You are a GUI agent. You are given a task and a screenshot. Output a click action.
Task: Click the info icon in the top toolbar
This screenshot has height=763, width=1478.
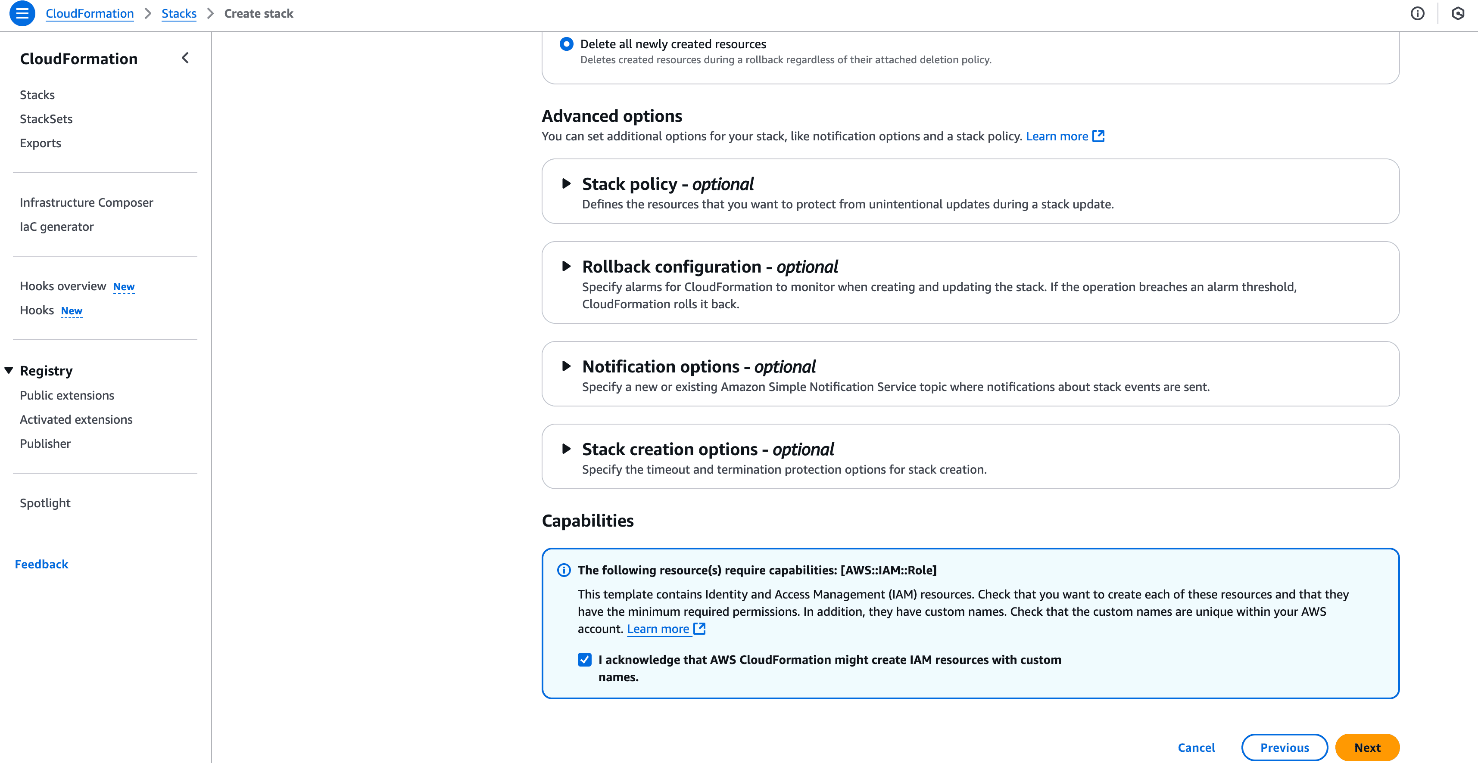1418,14
